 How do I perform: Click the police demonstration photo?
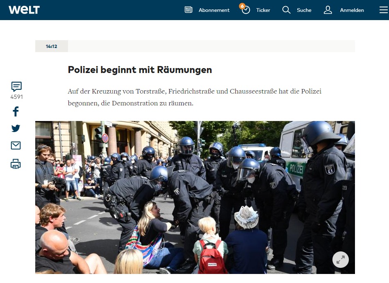pyautogui.click(x=195, y=197)
